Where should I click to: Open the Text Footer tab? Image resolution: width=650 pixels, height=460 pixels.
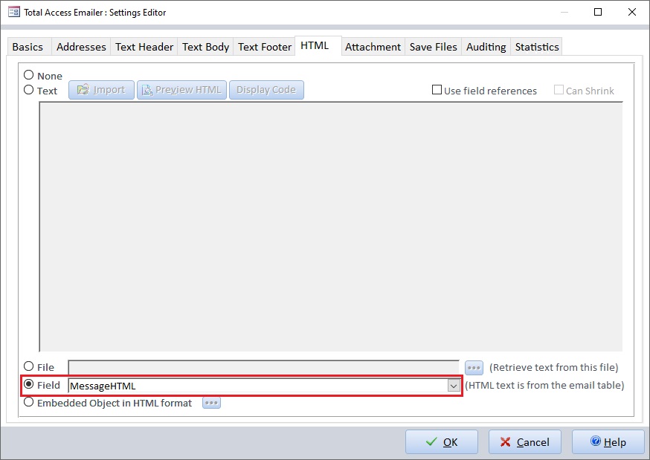265,47
